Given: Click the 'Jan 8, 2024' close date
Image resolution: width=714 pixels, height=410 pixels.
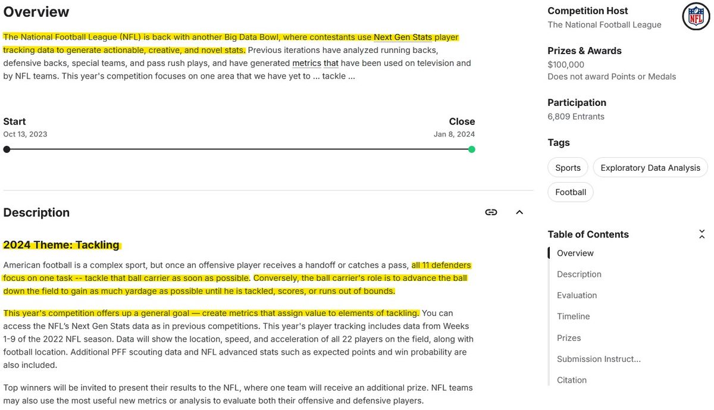Looking at the screenshot, I should (x=454, y=134).
